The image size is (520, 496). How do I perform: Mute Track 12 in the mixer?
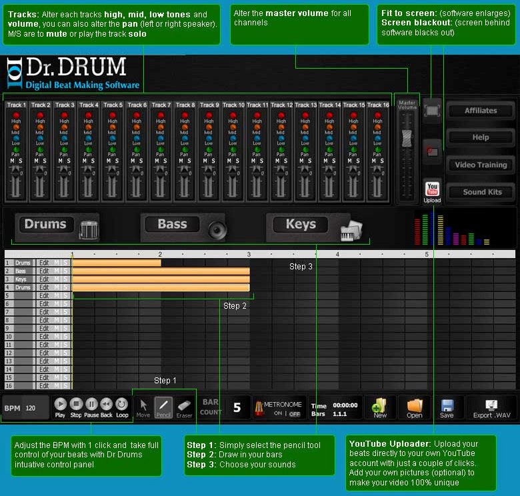(277, 161)
